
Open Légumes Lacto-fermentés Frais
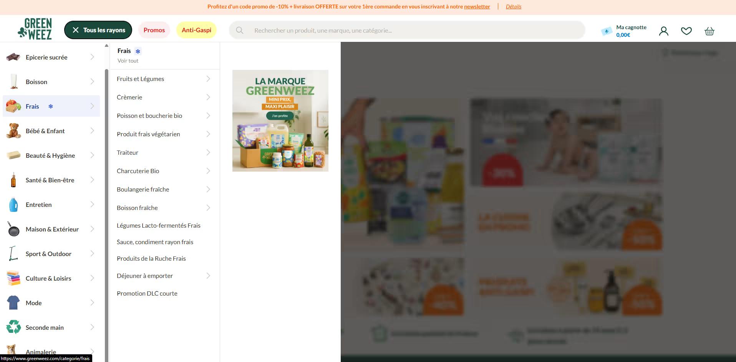pyautogui.click(x=159, y=225)
